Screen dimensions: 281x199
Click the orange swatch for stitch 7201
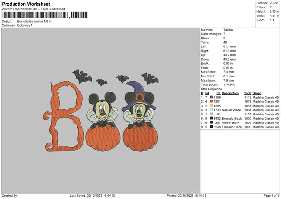pyautogui.click(x=211, y=101)
